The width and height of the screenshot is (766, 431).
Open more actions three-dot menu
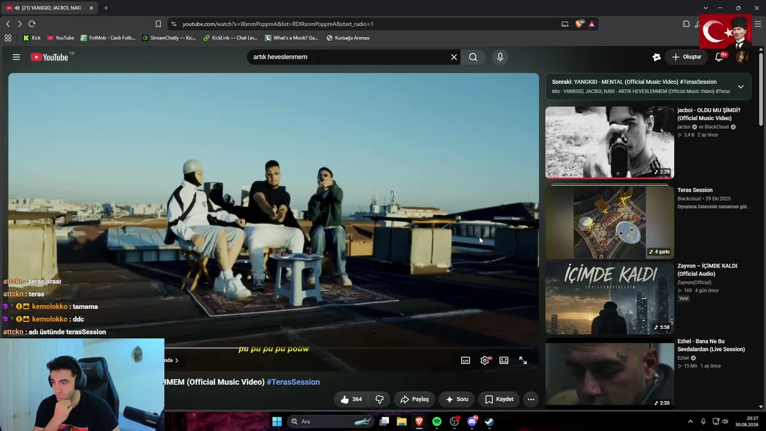pyautogui.click(x=531, y=399)
